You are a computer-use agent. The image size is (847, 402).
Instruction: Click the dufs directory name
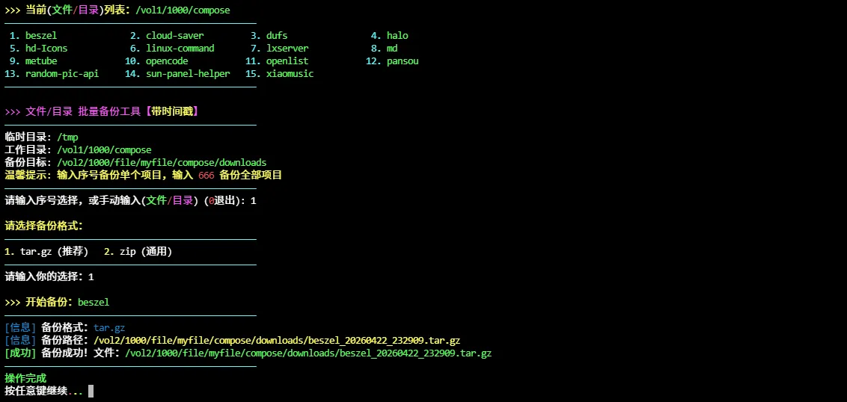(277, 35)
